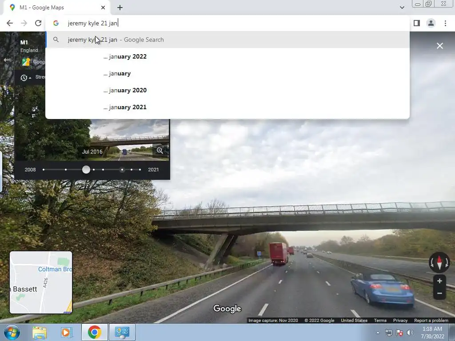
Task: Open a new tab with plus button
Action: (120, 8)
